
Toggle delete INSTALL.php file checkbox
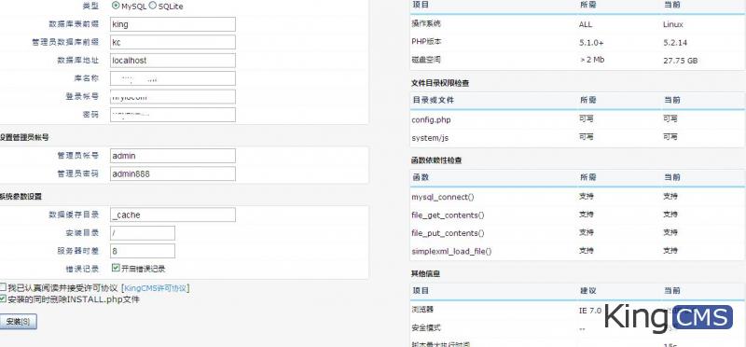(3, 298)
